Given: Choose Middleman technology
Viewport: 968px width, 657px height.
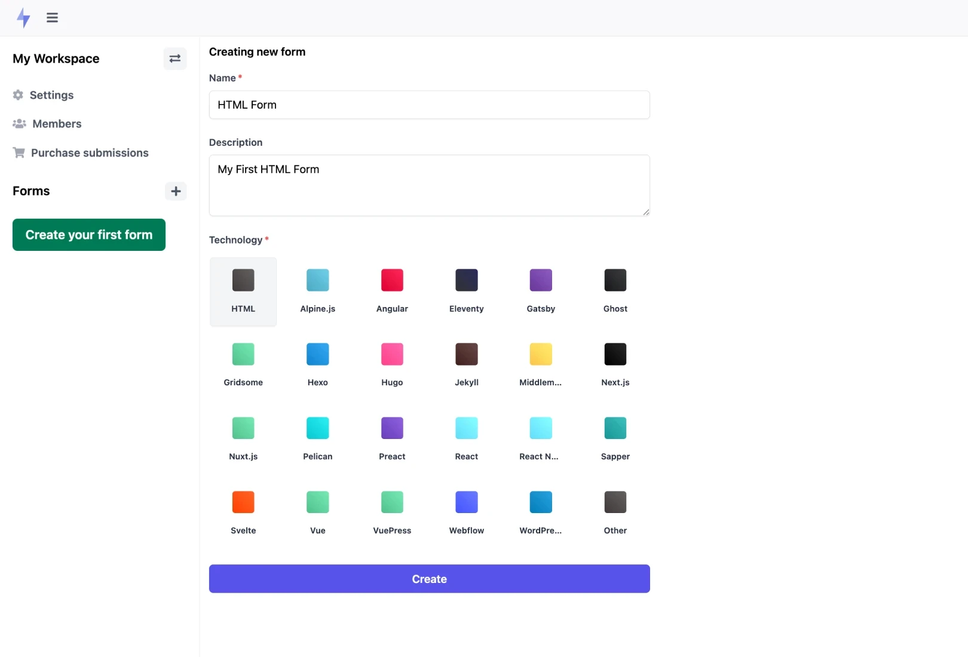Looking at the screenshot, I should pos(541,366).
